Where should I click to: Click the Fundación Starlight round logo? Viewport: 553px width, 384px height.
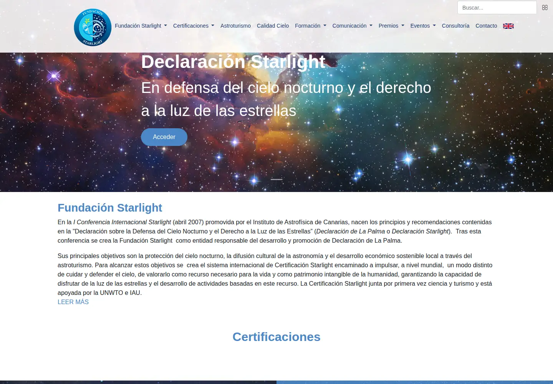coord(93,28)
